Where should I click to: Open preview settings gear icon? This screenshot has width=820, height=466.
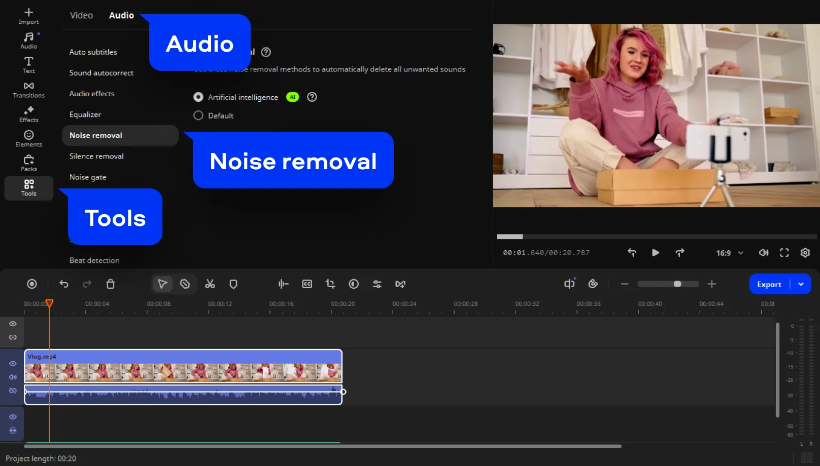[805, 253]
